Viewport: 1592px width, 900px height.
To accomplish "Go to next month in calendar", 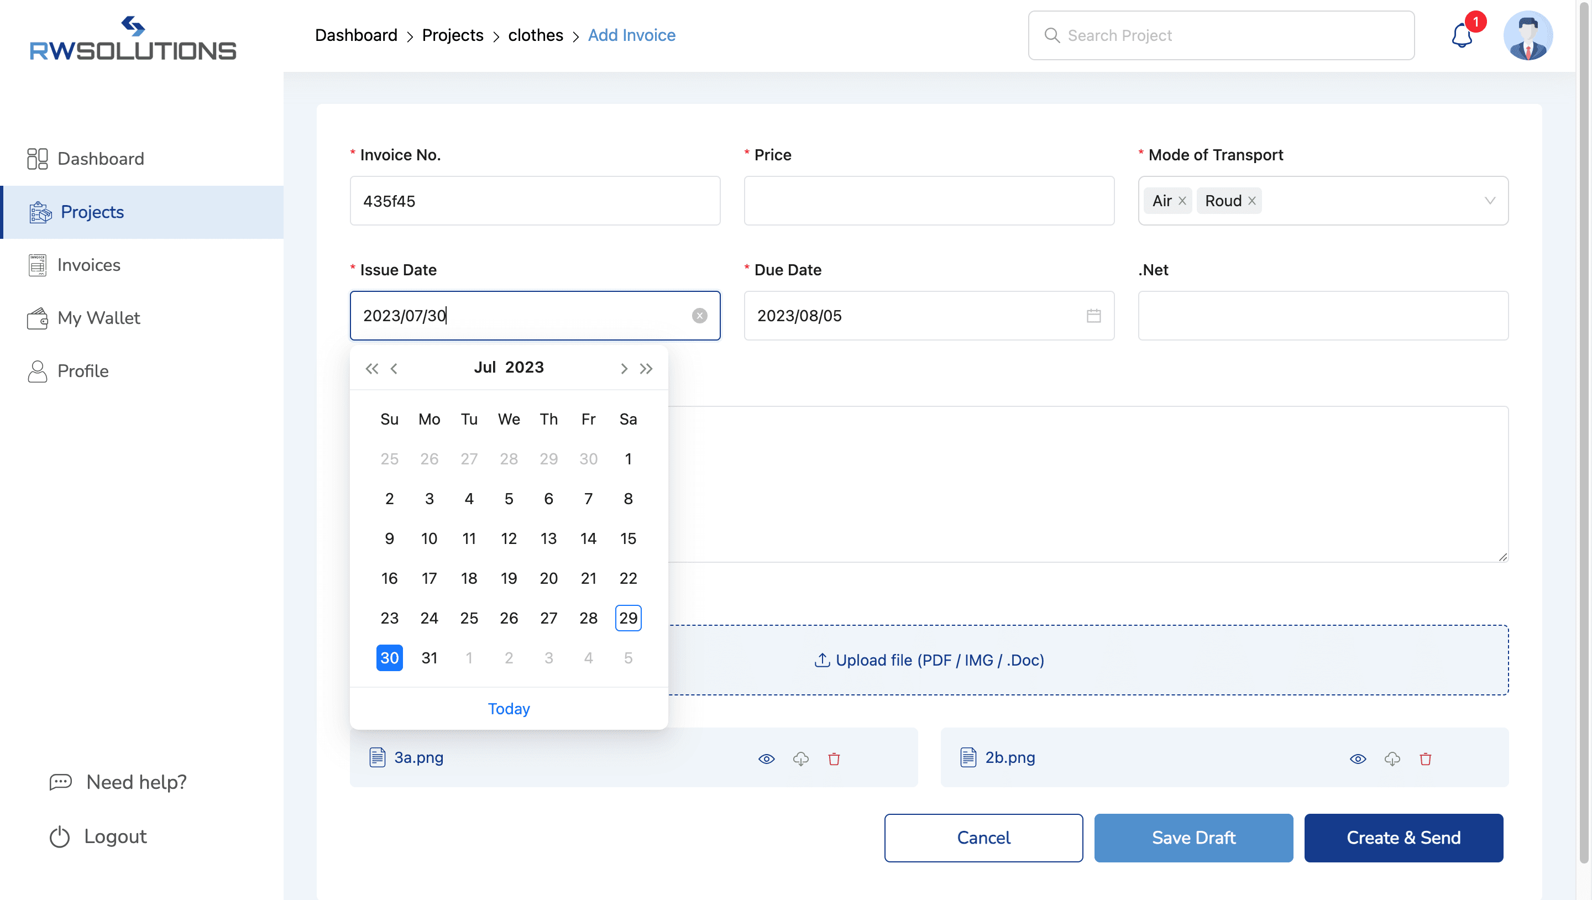I will [x=624, y=369].
